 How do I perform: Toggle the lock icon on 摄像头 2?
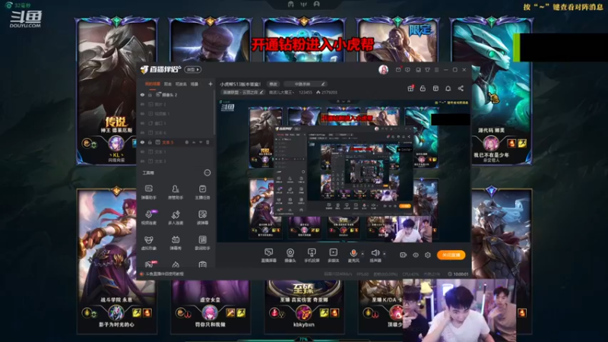[150, 94]
